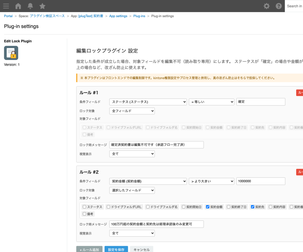Open the ロック対象 dropdown in ルール #2
This screenshot has height=252, width=303.
(x=132, y=190)
